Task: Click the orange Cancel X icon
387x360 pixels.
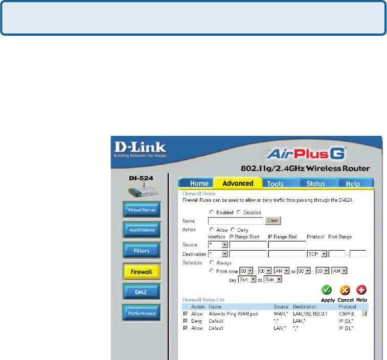Action: click(345, 290)
